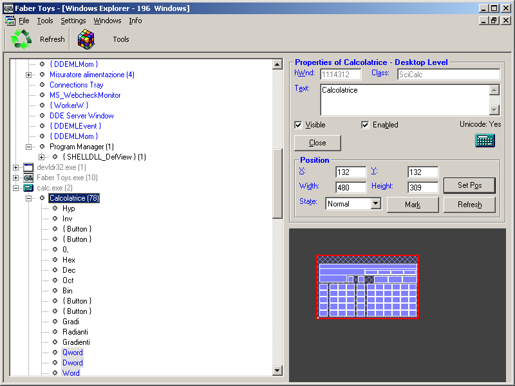Select the Qword tree item

(x=73, y=352)
